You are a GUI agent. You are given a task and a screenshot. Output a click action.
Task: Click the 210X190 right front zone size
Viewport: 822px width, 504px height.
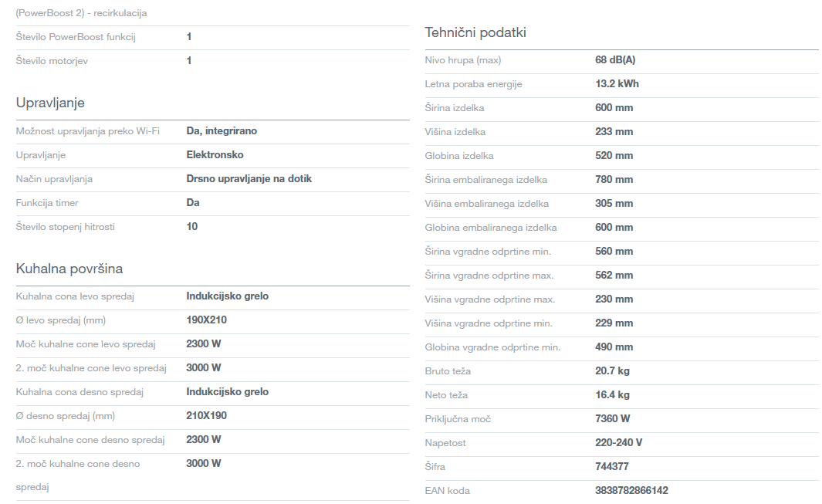coord(206,416)
